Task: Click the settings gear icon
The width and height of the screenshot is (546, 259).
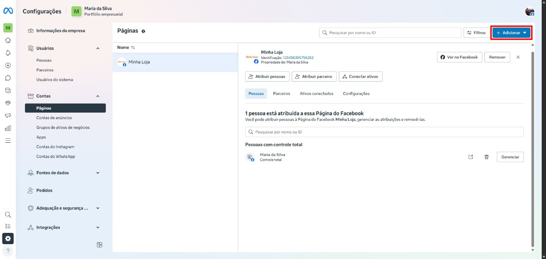Action: [8, 238]
